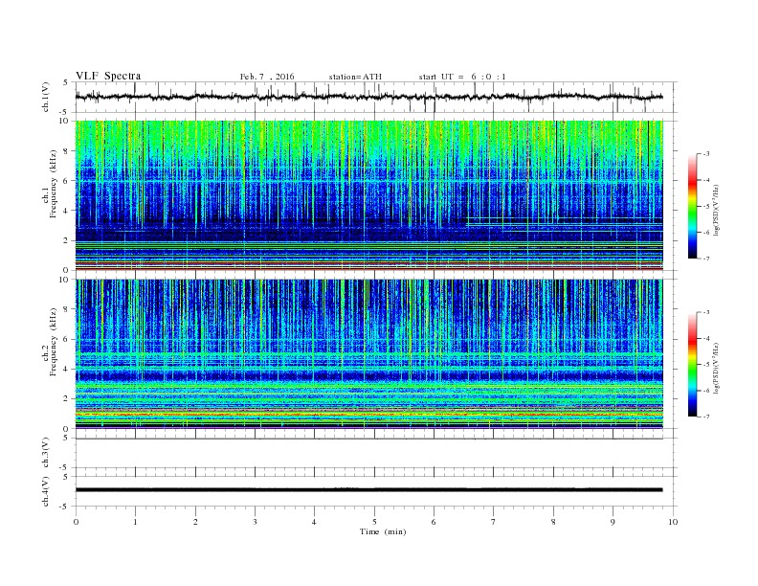Click the ch.1 voltage waveform trace
Screen dimensions: 758x586
click(368, 97)
